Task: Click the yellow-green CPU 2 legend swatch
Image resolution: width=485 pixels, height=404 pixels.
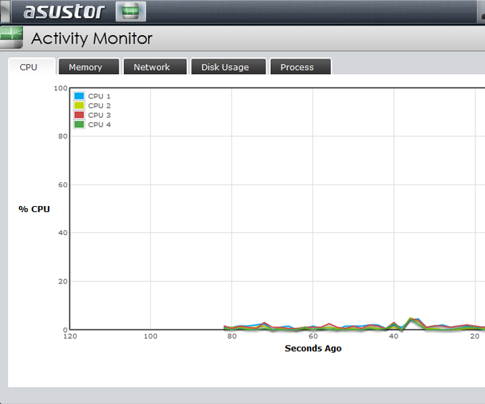Action: (79, 106)
